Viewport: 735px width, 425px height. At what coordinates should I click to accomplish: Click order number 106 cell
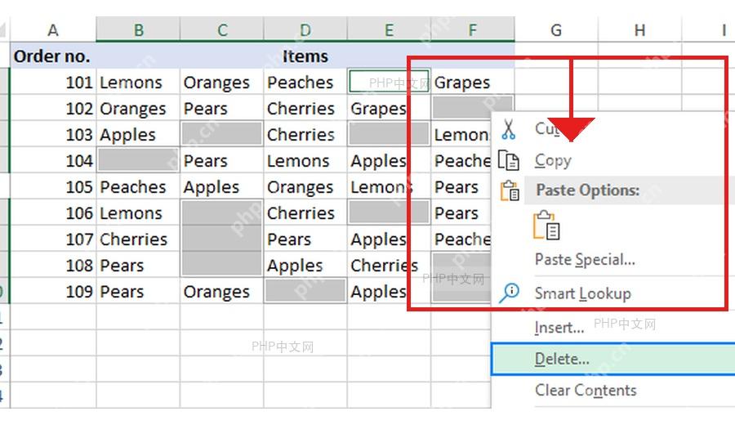click(53, 213)
